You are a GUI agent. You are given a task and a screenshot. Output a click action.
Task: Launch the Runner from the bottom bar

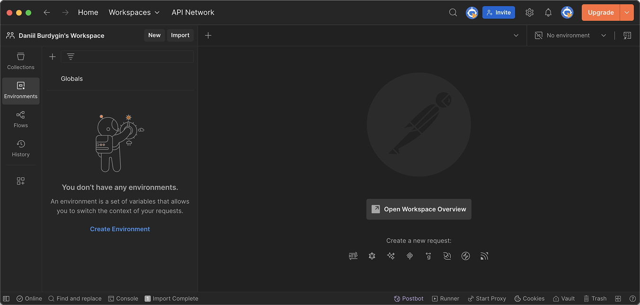click(x=445, y=298)
